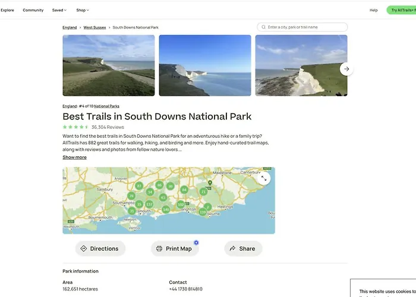Open the trail cluster marked 102
Image resolution: width=416 pixels, height=297 pixels.
[181, 204]
